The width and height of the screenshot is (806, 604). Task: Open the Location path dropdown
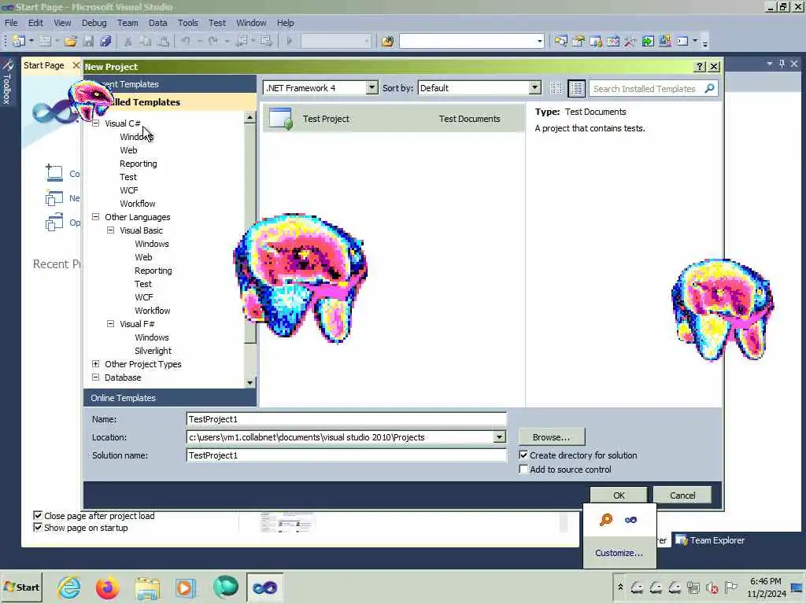point(499,437)
